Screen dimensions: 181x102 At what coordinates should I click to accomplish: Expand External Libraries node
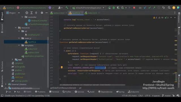coord(6,84)
